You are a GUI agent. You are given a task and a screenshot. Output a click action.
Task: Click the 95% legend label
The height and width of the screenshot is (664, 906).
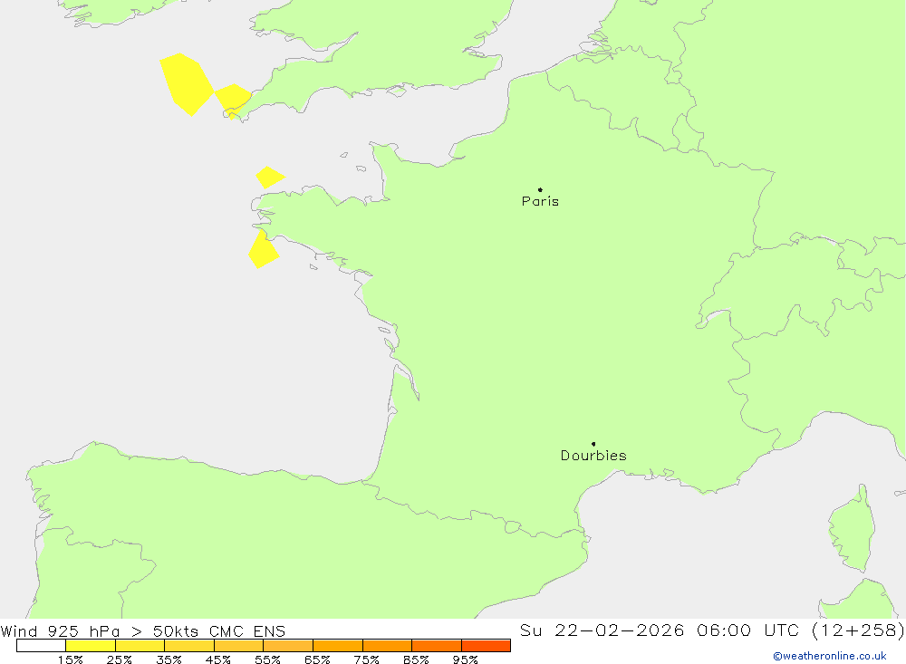pos(465,659)
